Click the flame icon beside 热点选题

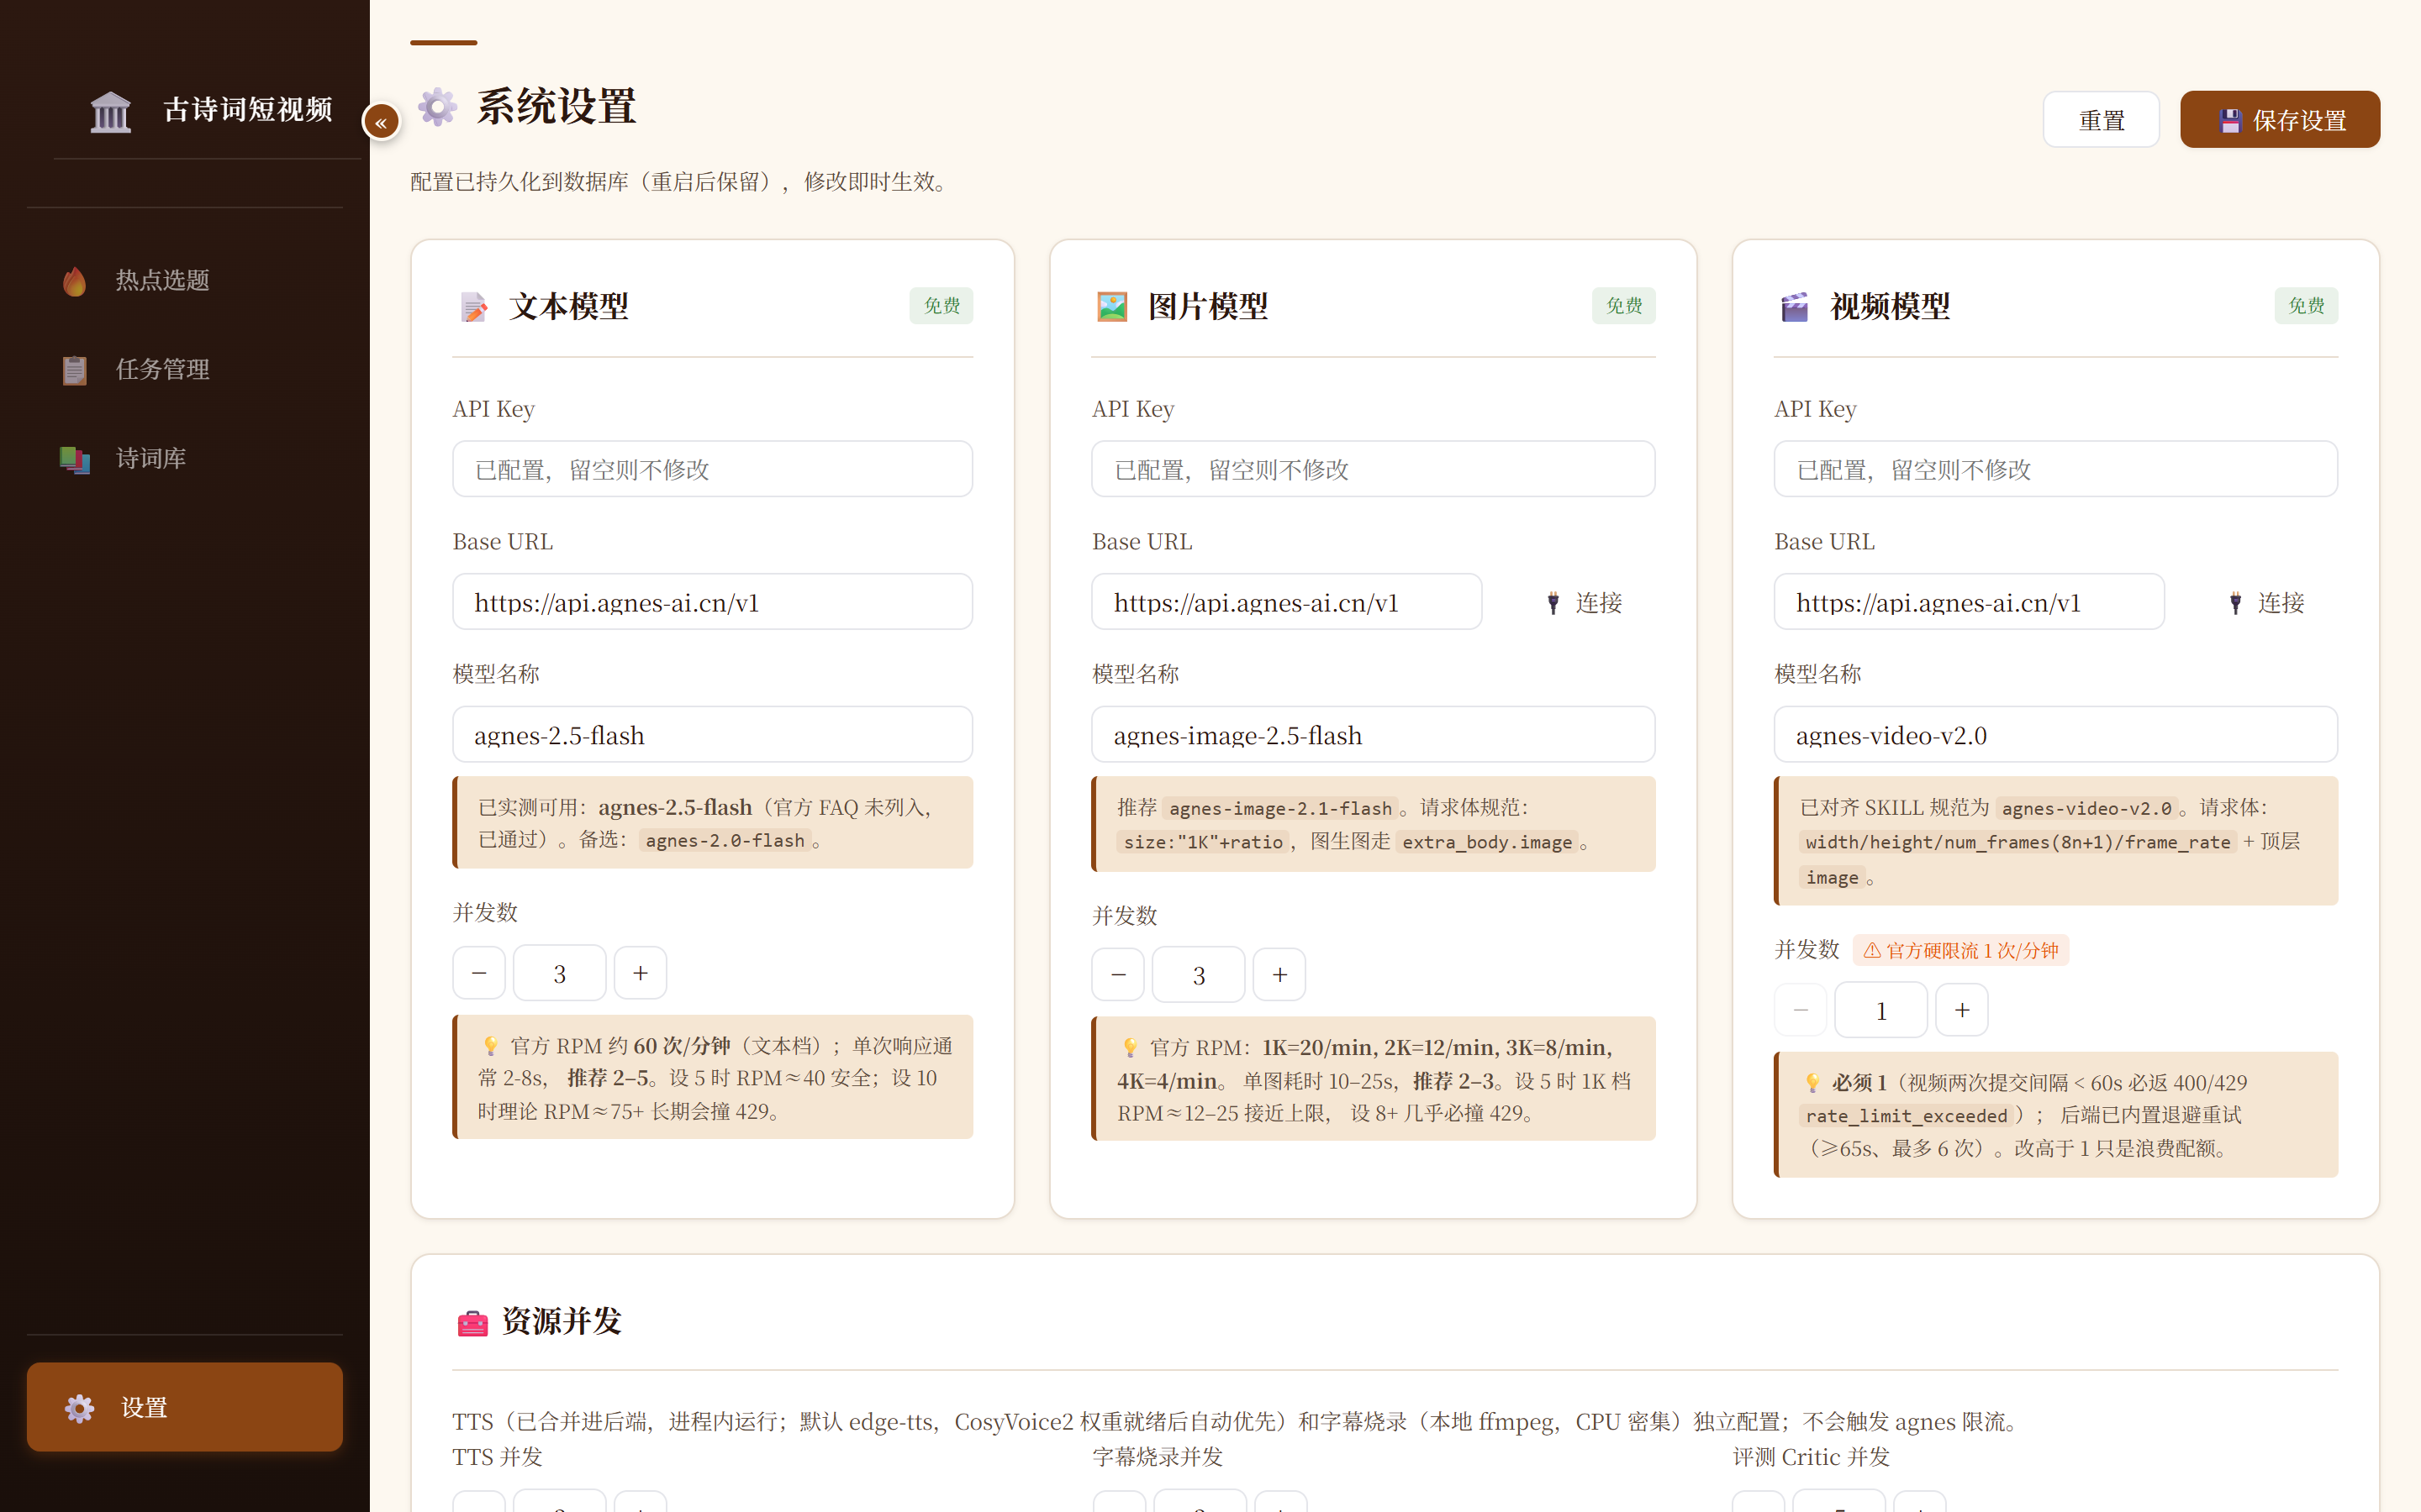click(x=75, y=281)
